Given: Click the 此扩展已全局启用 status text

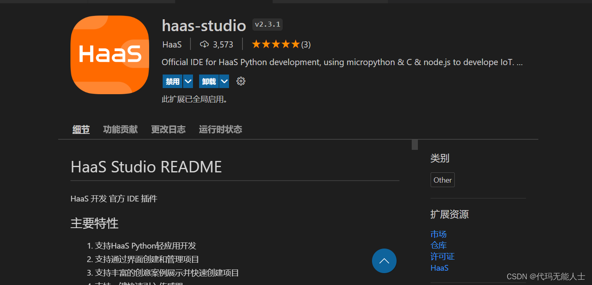Looking at the screenshot, I should point(195,99).
